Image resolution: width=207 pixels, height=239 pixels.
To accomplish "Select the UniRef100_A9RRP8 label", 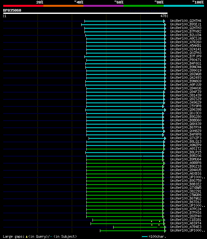I will click(186, 163).
